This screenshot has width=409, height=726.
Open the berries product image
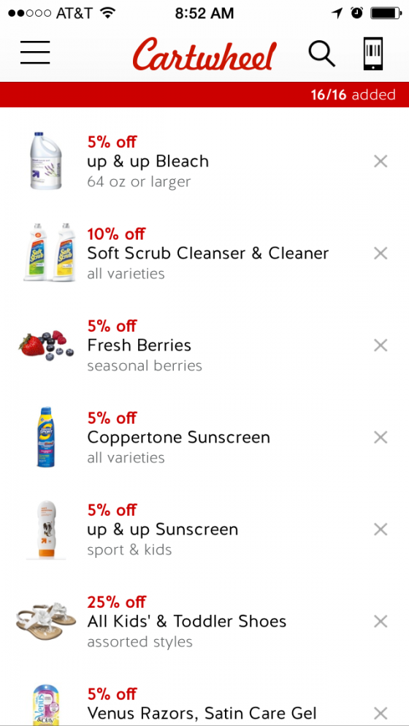[46, 345]
